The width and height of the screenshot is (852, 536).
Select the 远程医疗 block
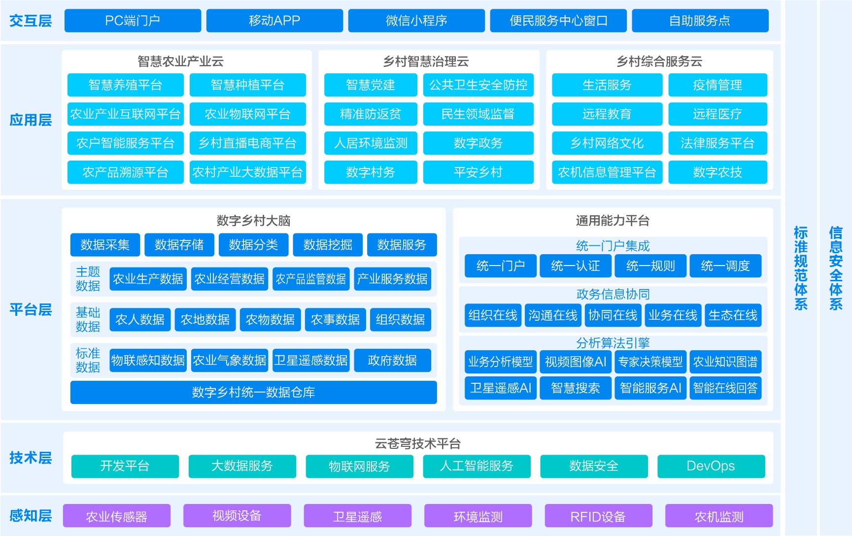(717, 114)
